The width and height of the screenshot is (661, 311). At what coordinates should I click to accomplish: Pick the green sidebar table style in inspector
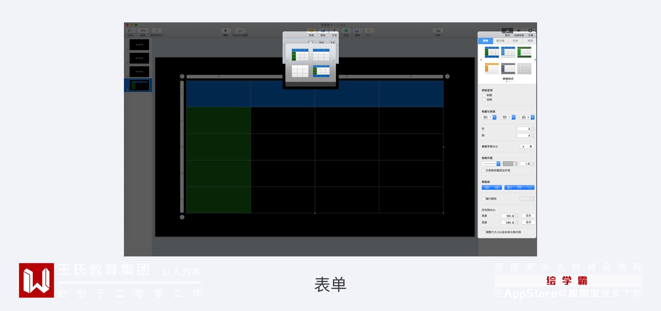525,52
